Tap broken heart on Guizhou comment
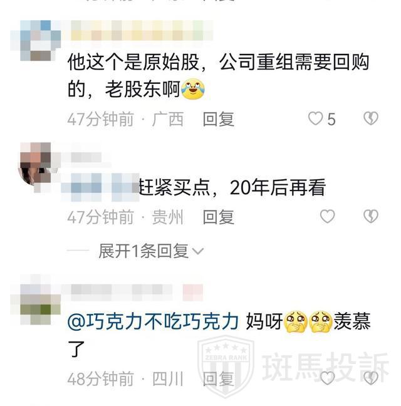 click(x=371, y=216)
